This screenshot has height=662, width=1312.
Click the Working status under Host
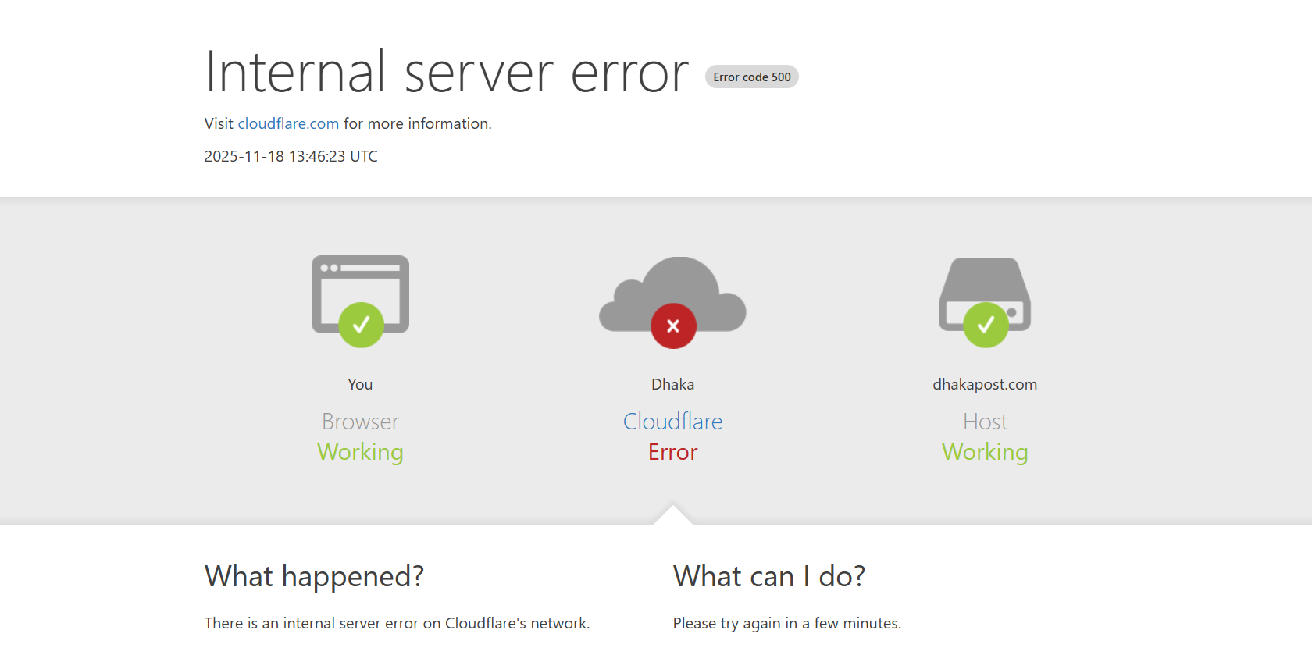tap(985, 452)
